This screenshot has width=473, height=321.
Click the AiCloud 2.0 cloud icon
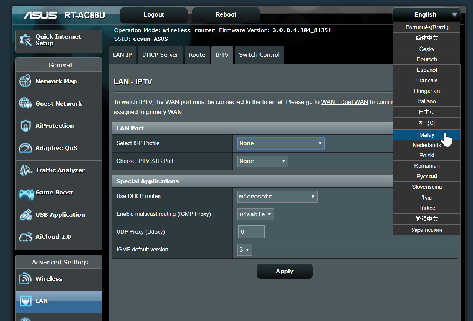point(25,237)
